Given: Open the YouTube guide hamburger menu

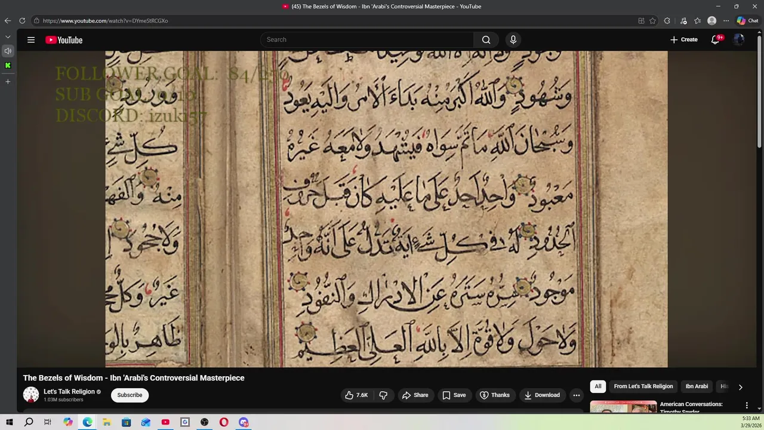Looking at the screenshot, I should 31,40.
